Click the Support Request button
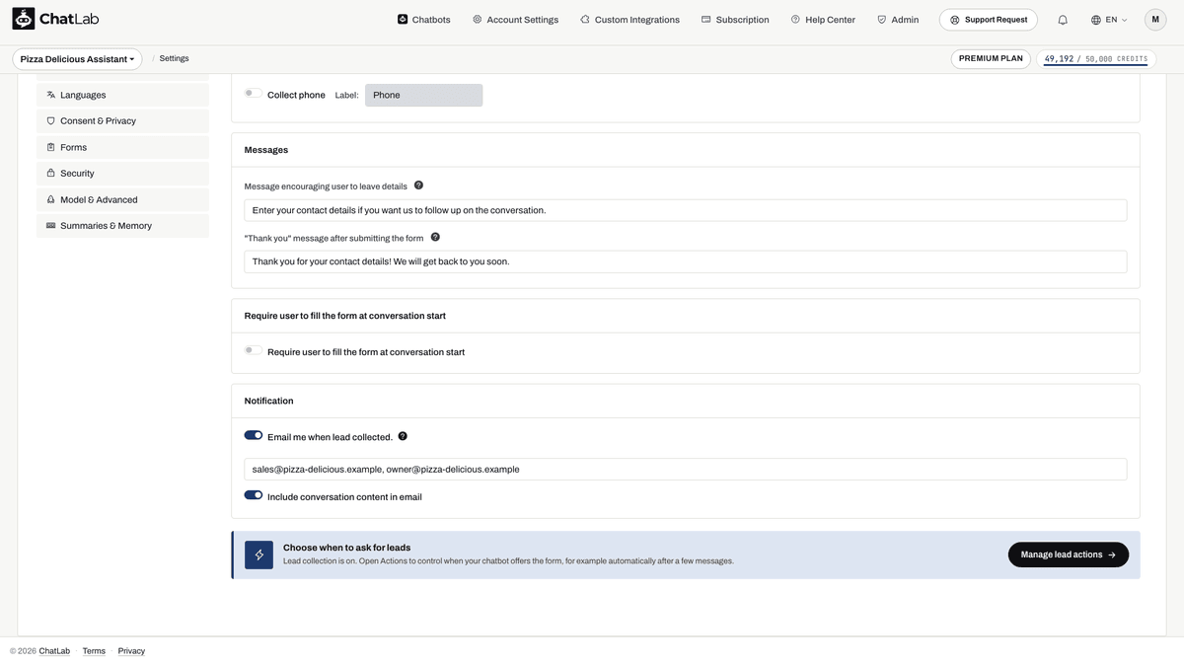Image resolution: width=1184 pixels, height=666 pixels. tap(989, 20)
